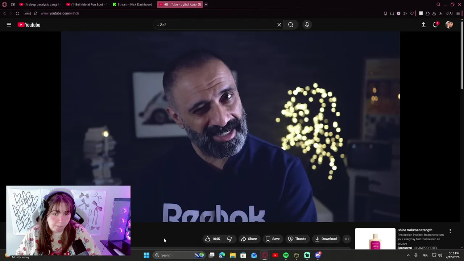This screenshot has height=261, width=464.
Task: Switch to the Bull ride at Fun Spot tab
Action: click(x=86, y=4)
